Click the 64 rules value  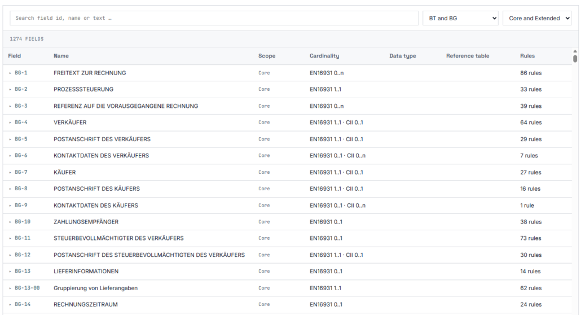531,123
